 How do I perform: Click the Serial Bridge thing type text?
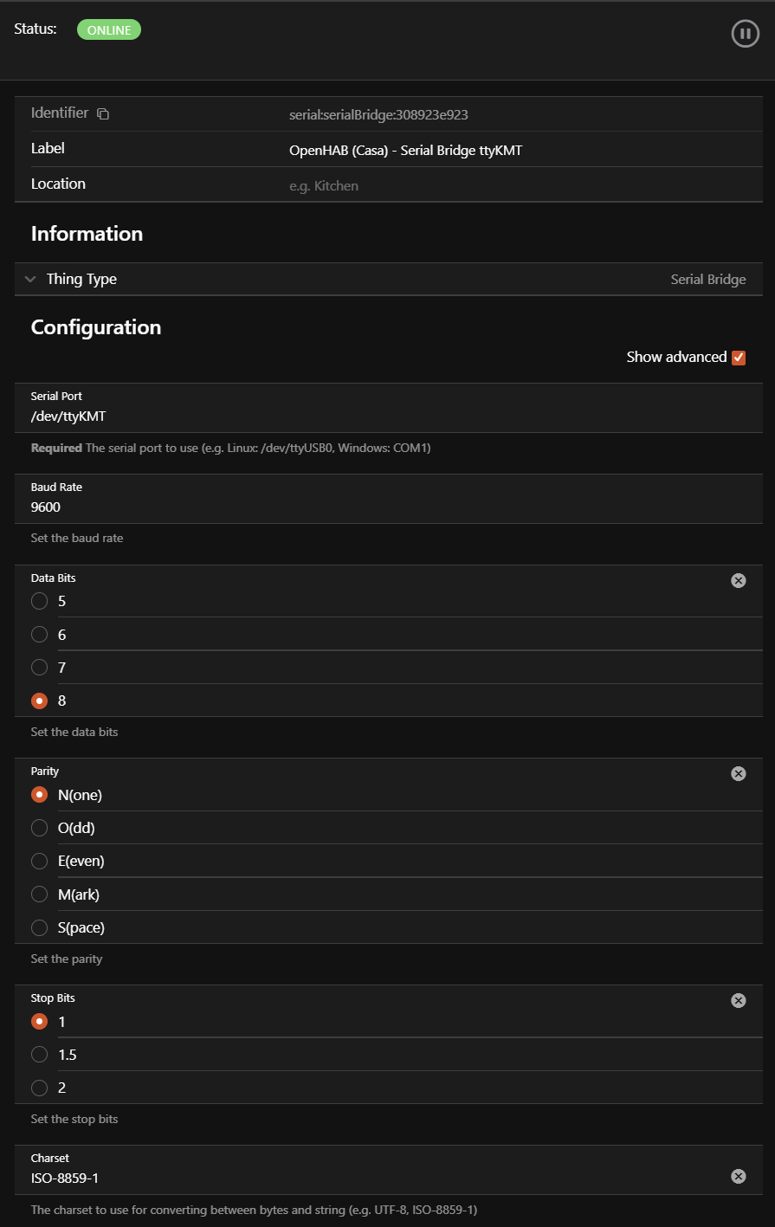(707, 279)
